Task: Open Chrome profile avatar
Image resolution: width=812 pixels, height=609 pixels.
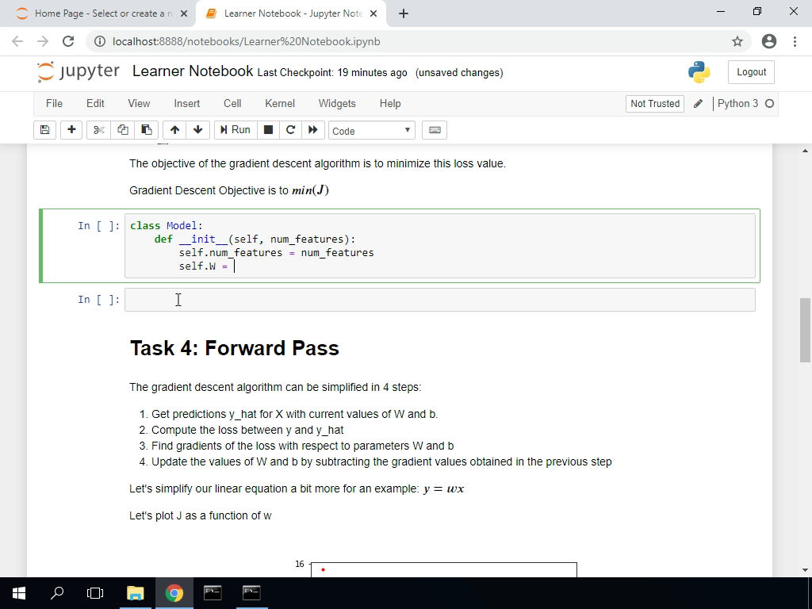Action: [769, 41]
